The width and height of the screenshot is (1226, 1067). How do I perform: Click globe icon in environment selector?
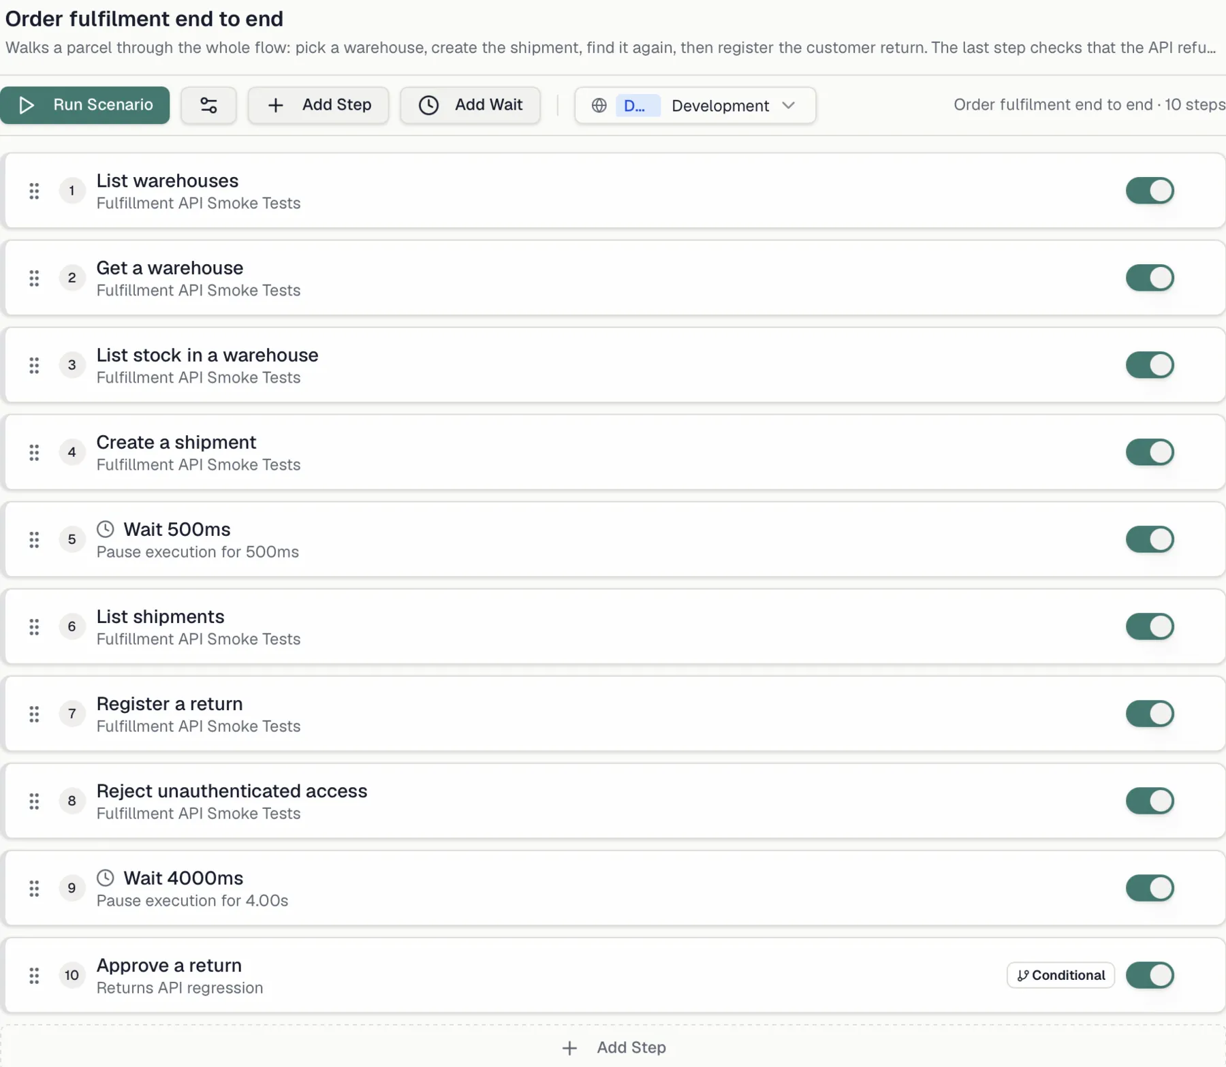coord(599,106)
